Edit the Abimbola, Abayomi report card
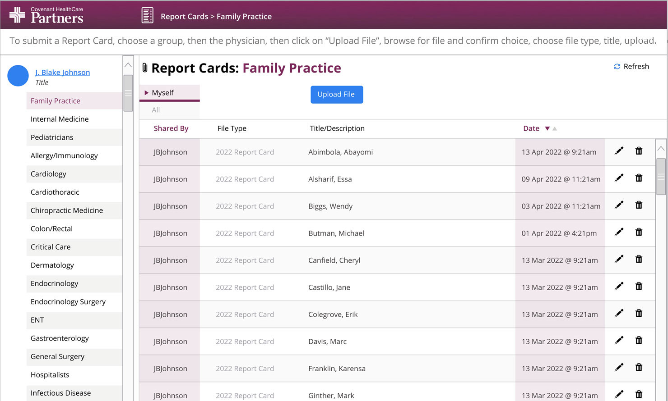The image size is (668, 401). click(619, 151)
